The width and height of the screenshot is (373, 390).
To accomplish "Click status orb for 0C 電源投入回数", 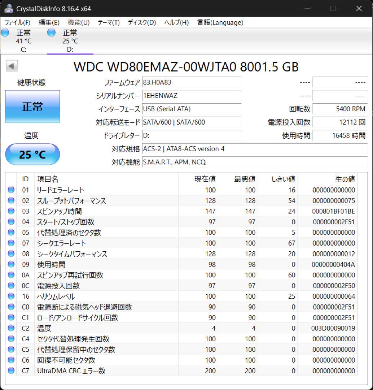I will click(x=11, y=286).
